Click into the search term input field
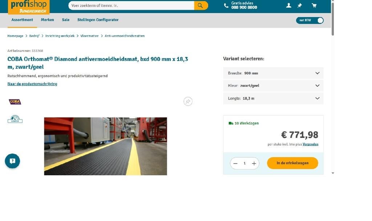The width and height of the screenshot is (372, 221). [131, 5]
